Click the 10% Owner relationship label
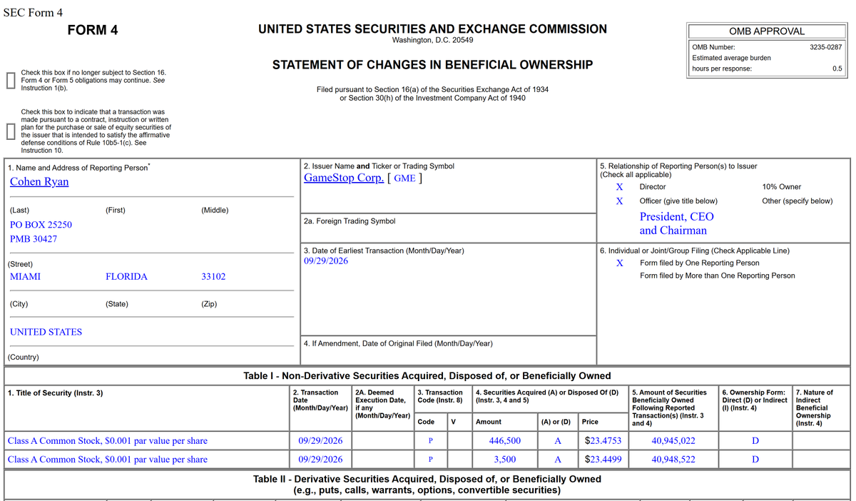 [782, 187]
